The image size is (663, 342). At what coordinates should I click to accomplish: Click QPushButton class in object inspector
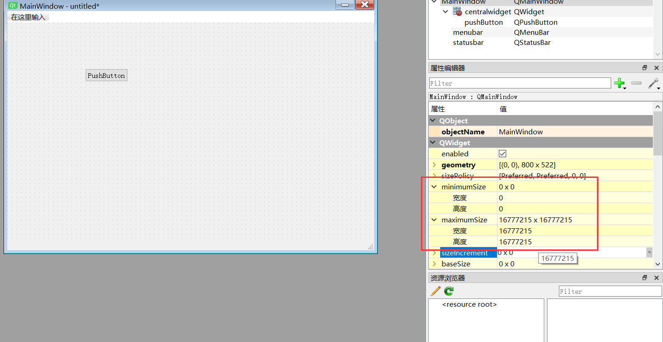click(x=536, y=22)
